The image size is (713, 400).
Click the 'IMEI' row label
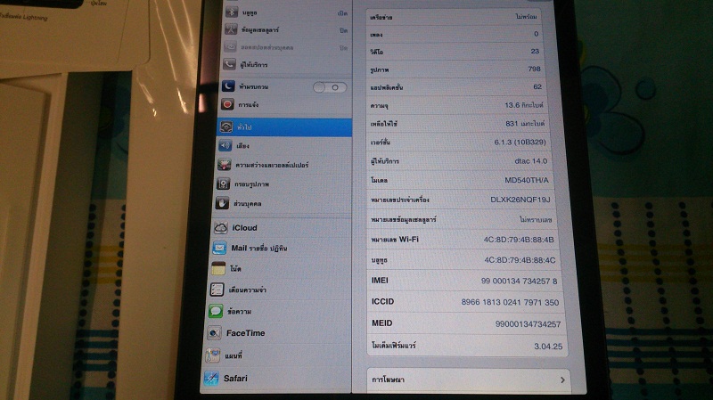(380, 280)
